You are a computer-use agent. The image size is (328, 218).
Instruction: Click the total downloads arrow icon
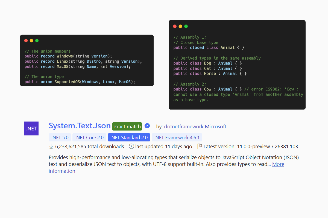pyautogui.click(x=51, y=146)
